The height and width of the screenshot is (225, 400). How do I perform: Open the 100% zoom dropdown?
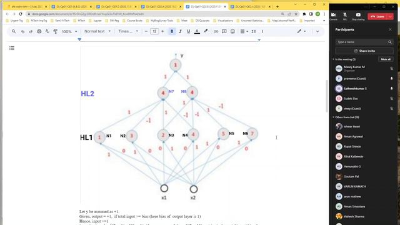tap(69, 31)
